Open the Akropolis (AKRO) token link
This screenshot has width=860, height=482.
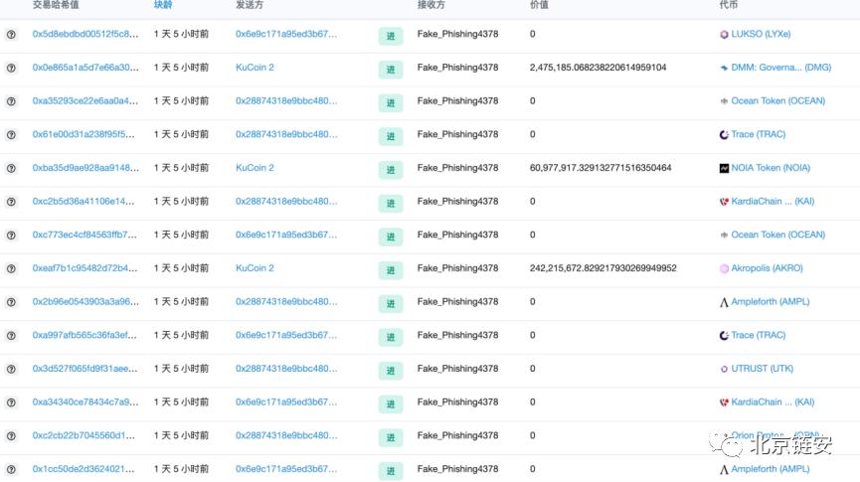767,268
